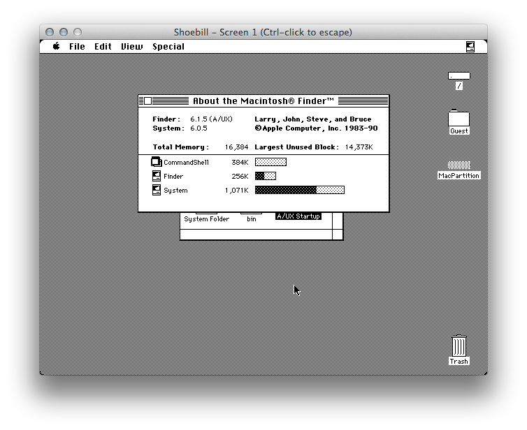The height and width of the screenshot is (430, 527).
Task: Close the Shoebill emulator window
Action: pos(50,32)
